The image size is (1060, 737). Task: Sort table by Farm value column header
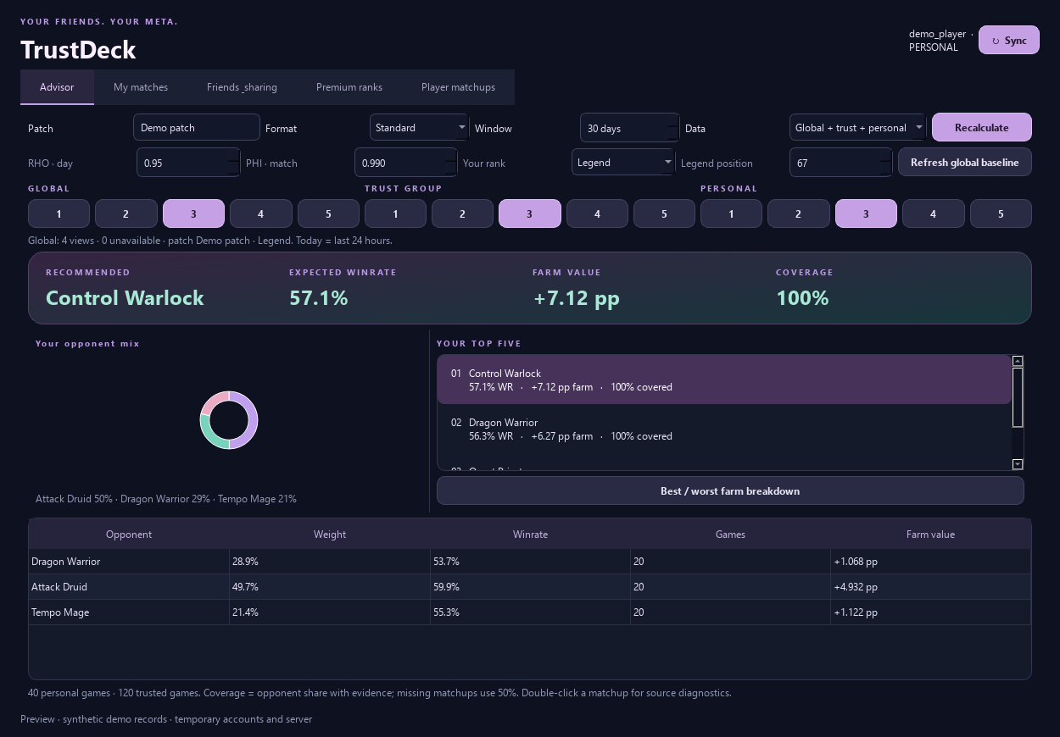click(x=930, y=535)
